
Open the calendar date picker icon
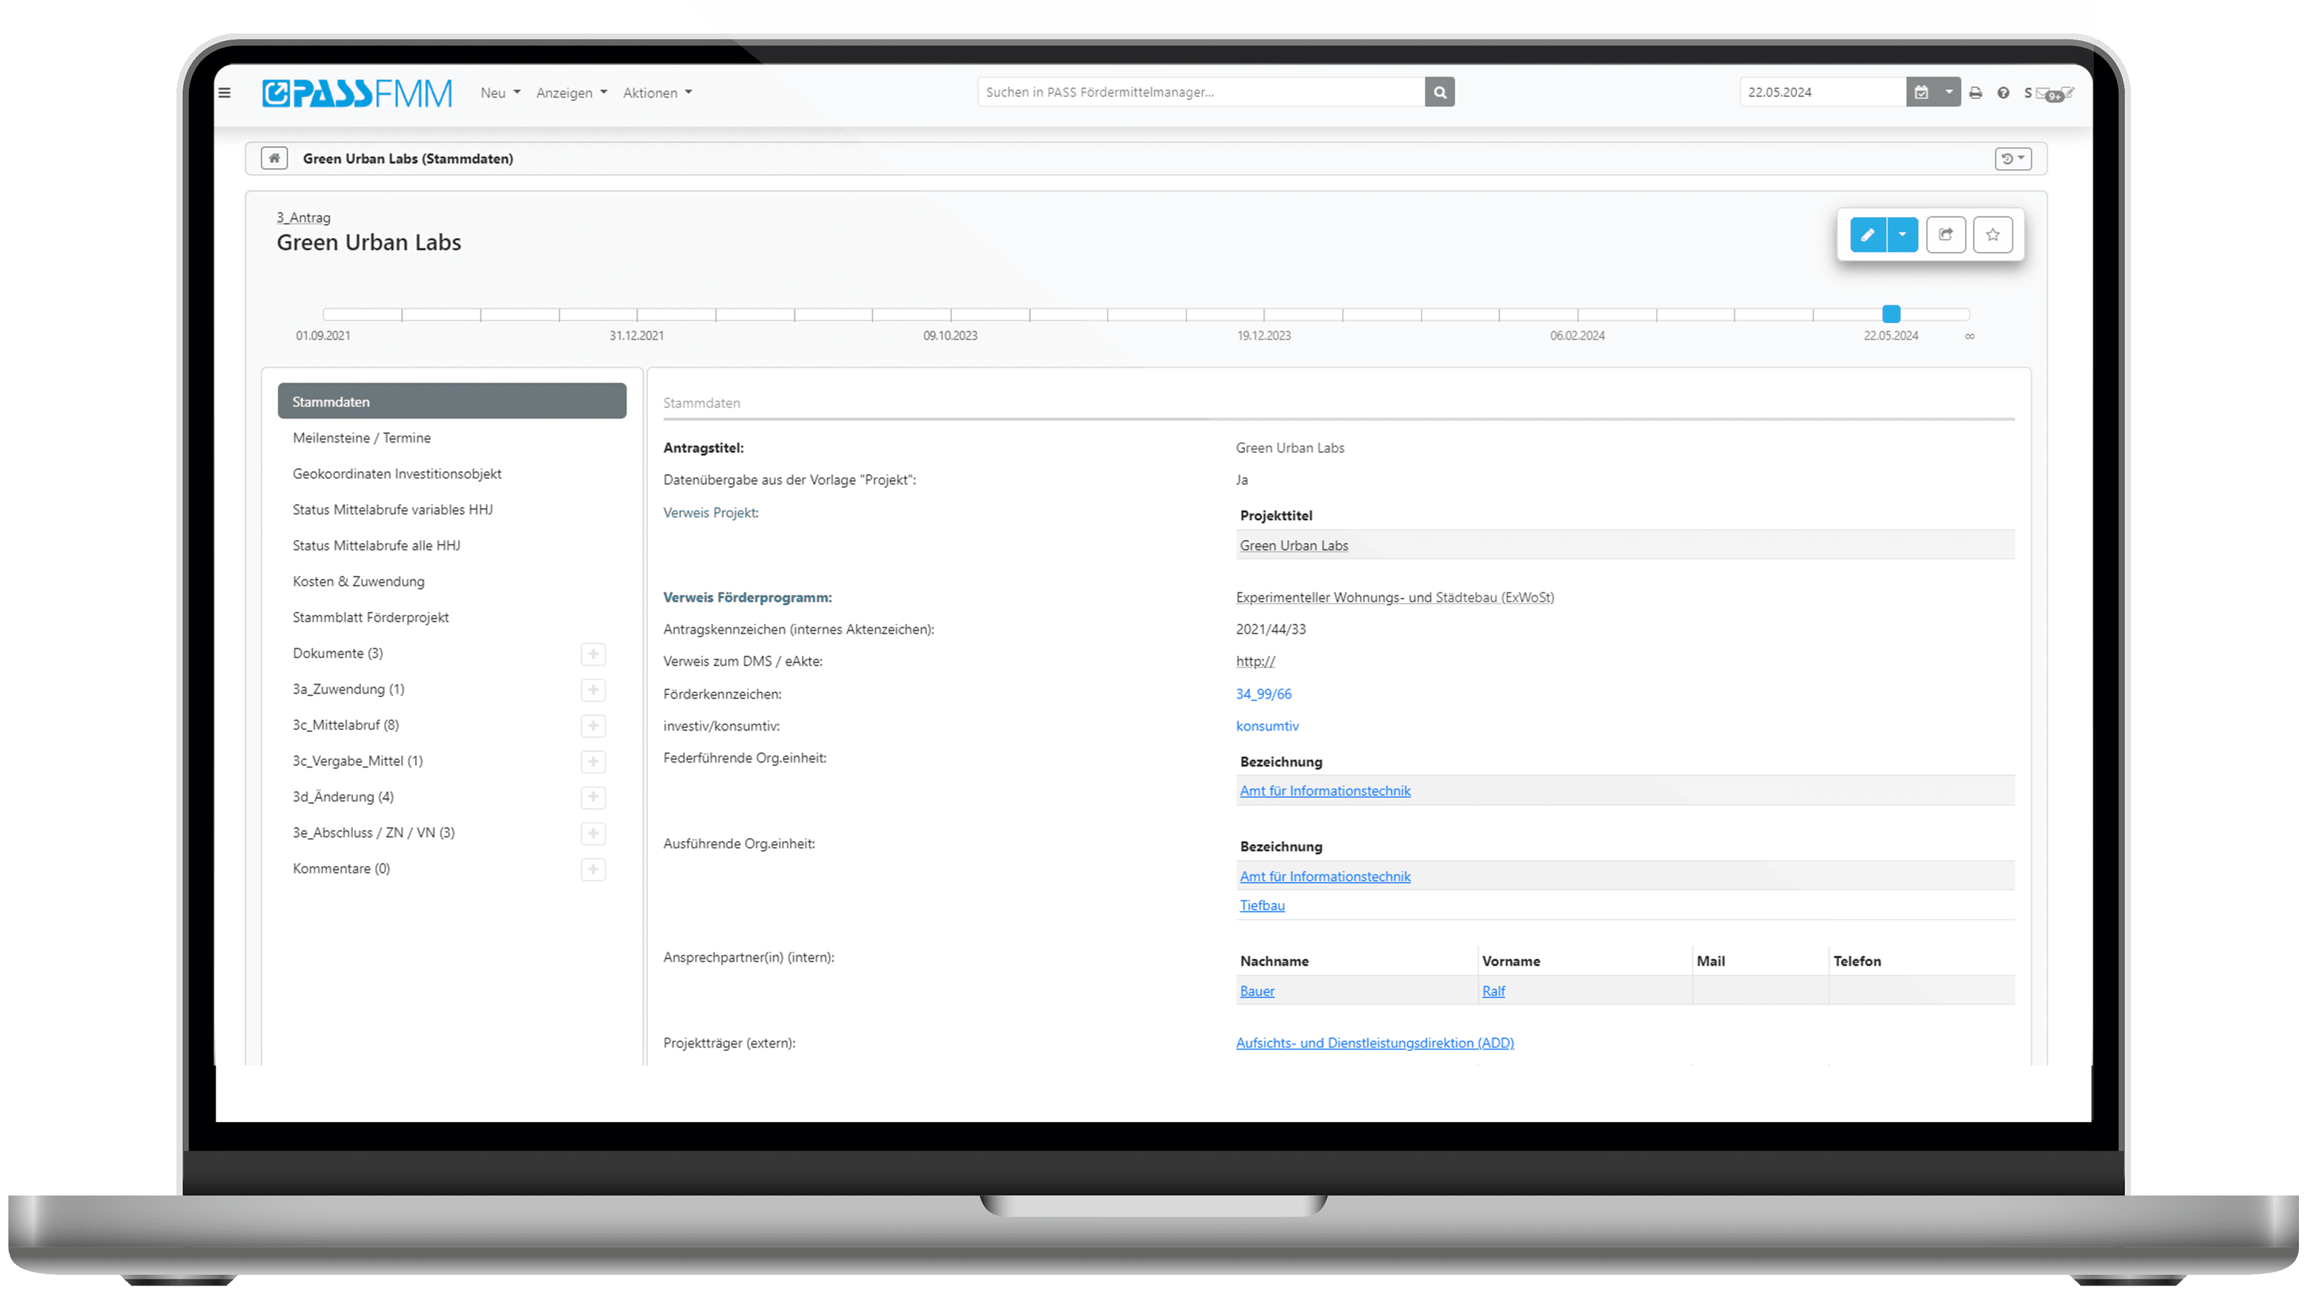[x=1920, y=92]
